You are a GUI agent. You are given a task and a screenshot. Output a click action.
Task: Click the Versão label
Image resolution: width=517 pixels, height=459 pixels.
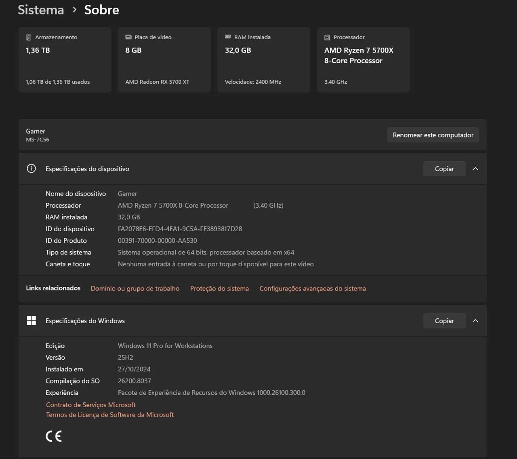[55, 357]
